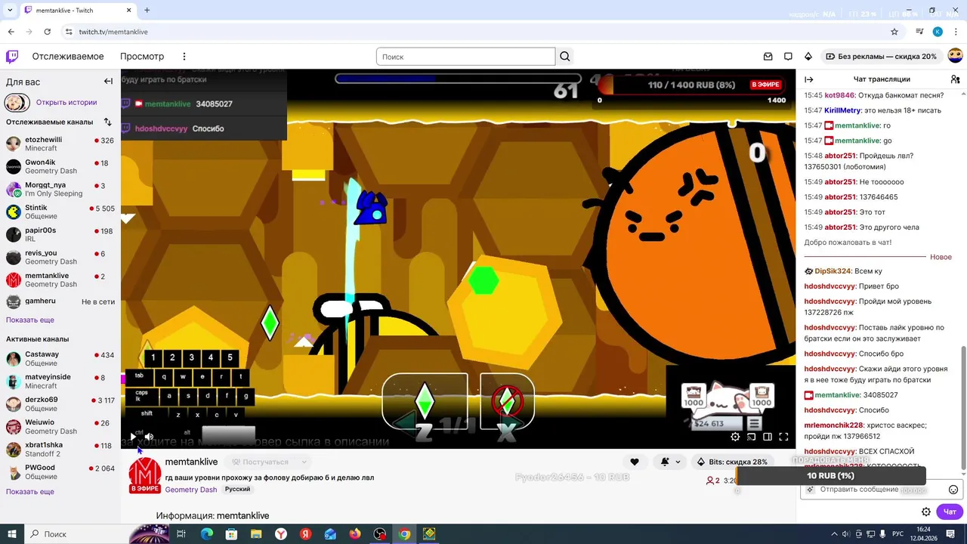This screenshot has height=544, width=967.
Task: Click the Twitch search field
Action: click(x=465, y=57)
